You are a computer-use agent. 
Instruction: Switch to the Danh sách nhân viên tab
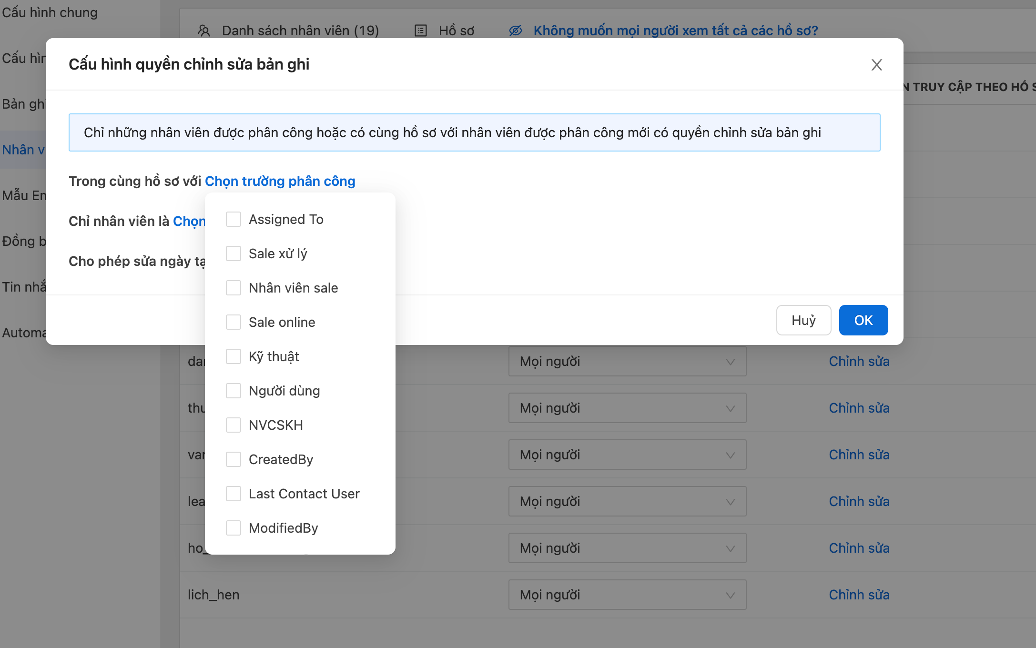[x=300, y=31]
